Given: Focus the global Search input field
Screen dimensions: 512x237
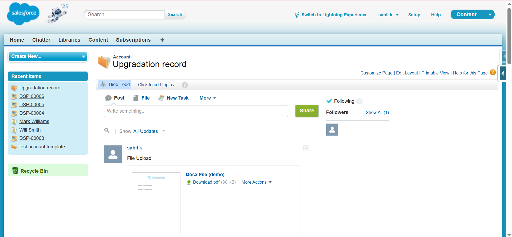Looking at the screenshot, I should 125,15.
